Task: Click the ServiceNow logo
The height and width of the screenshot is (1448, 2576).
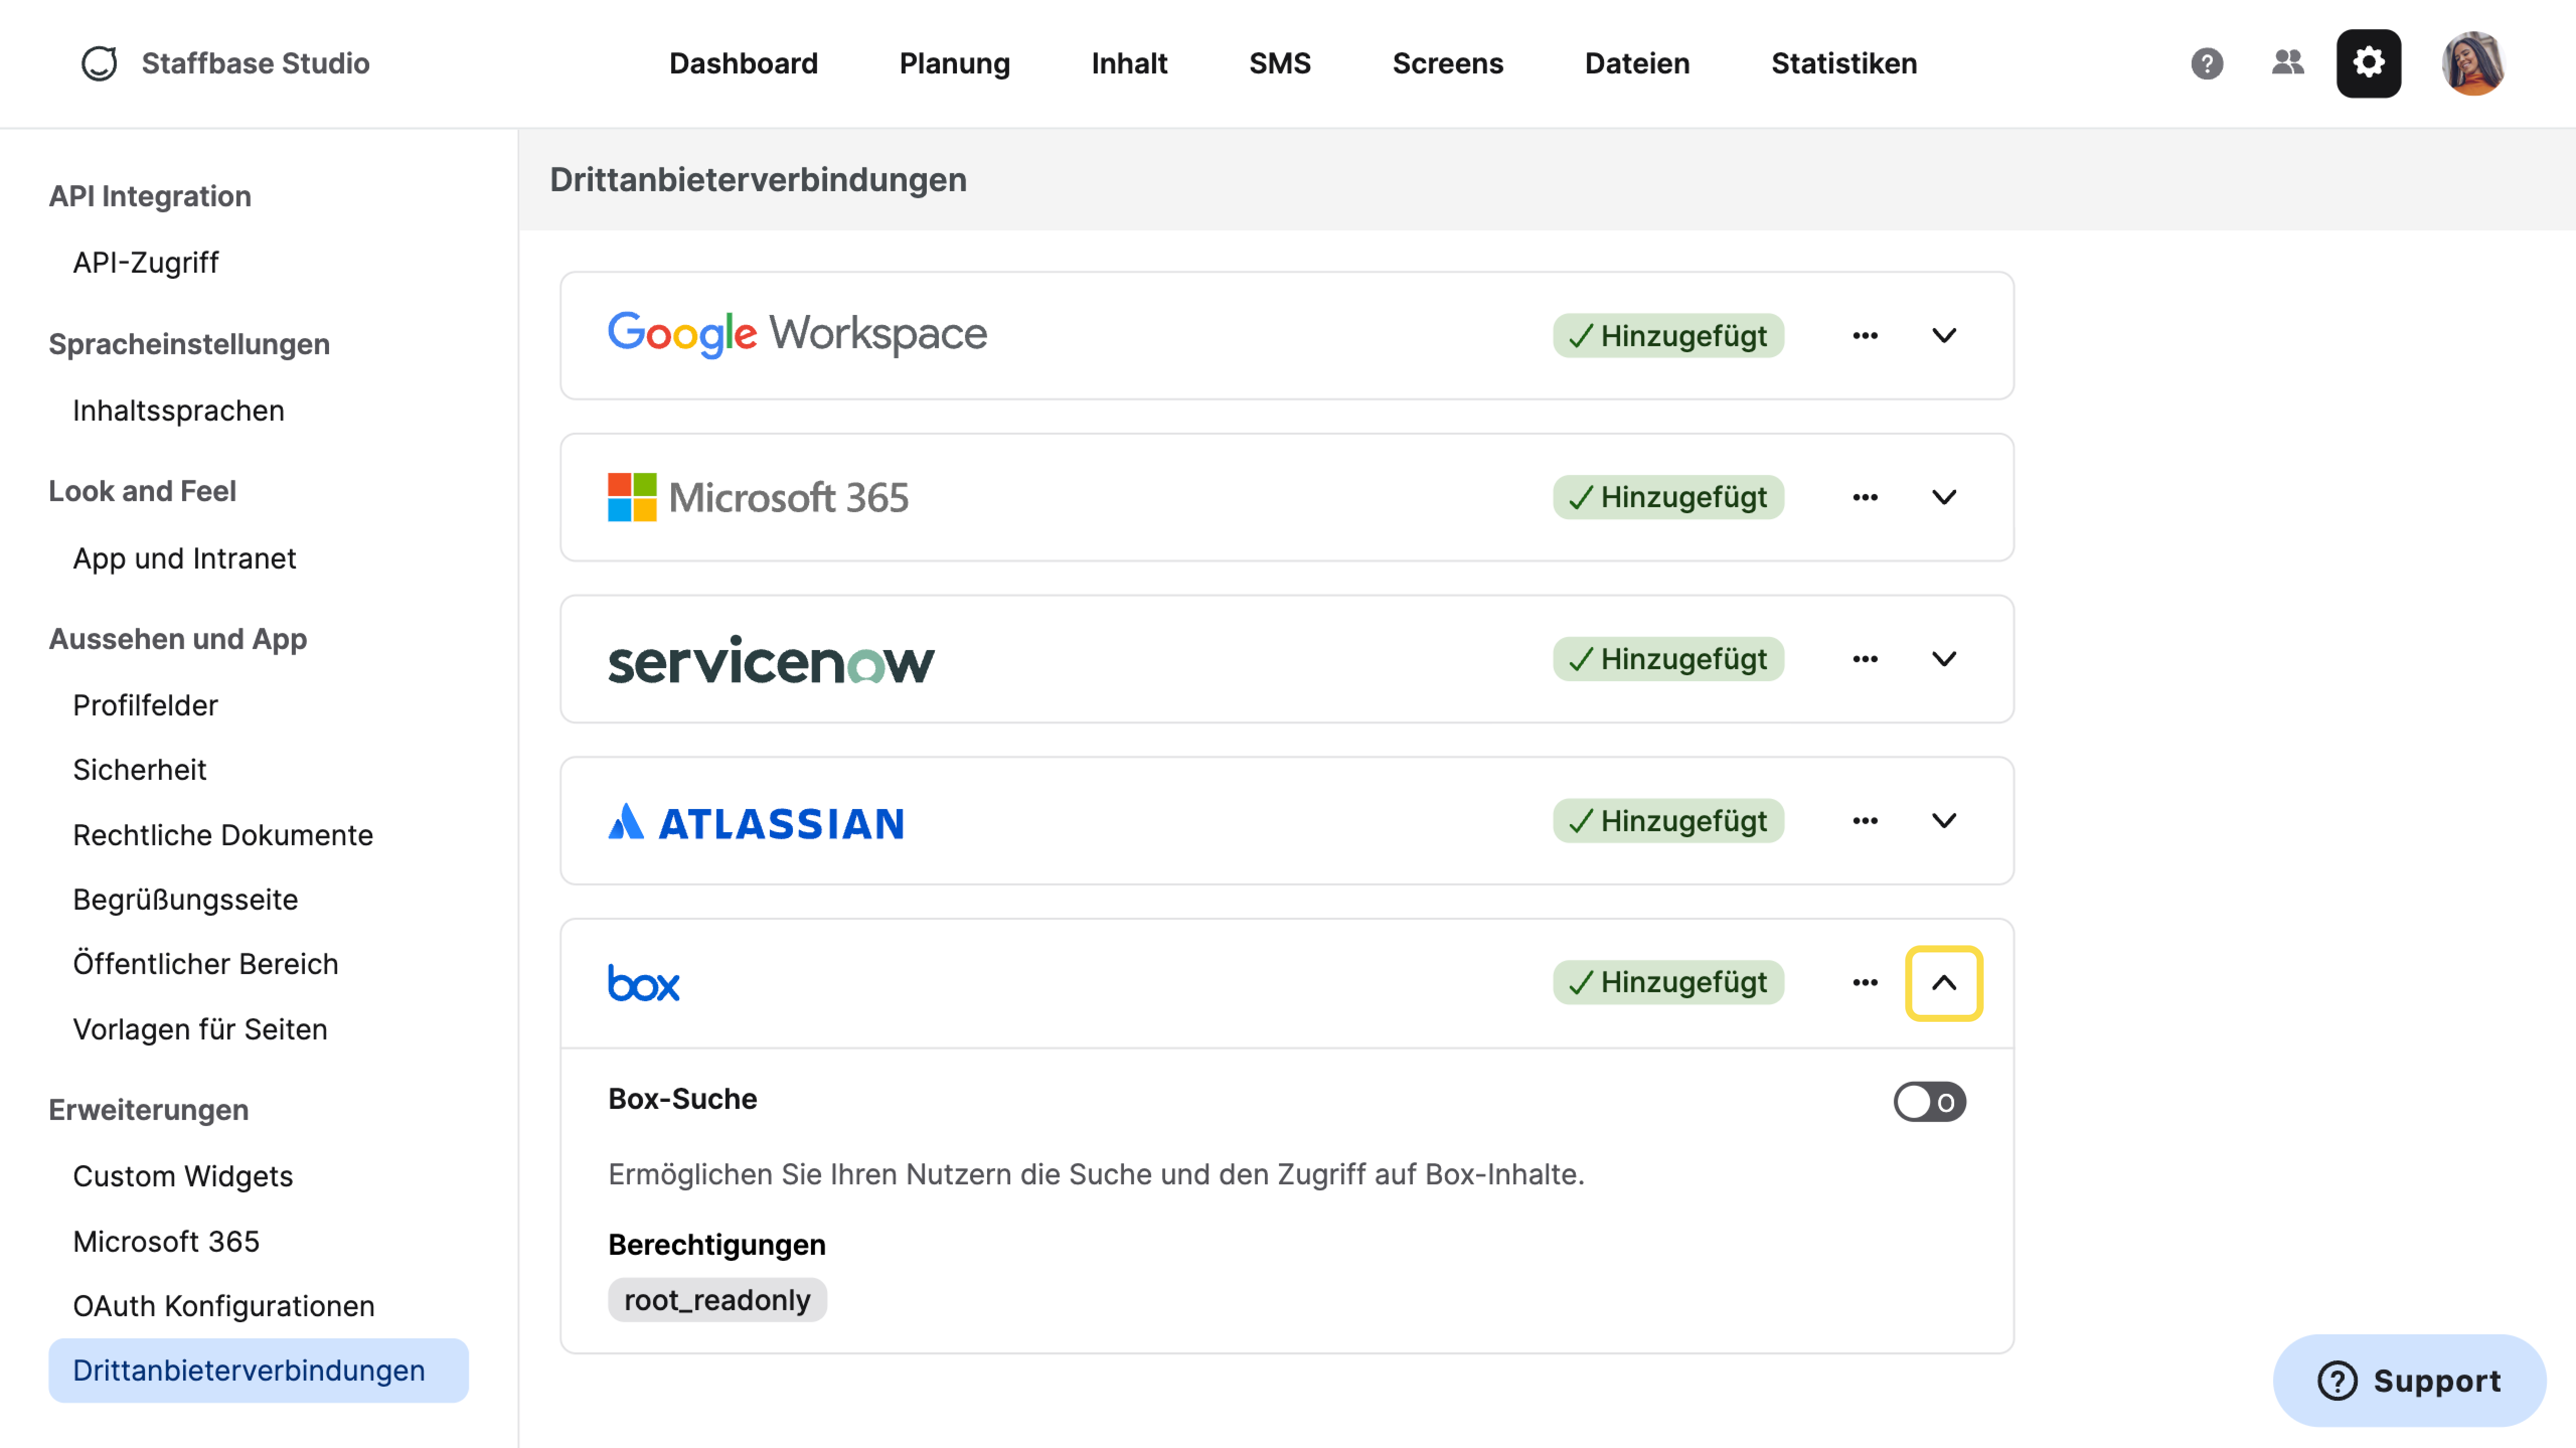Action: coord(771,659)
